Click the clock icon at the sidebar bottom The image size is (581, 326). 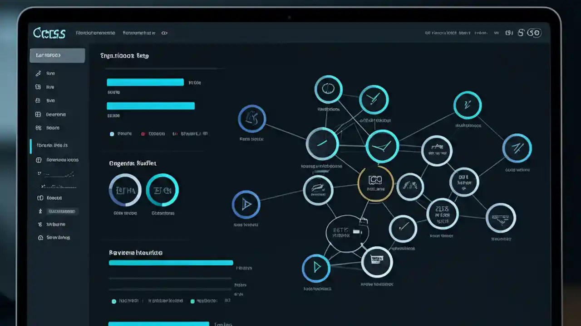tap(40, 237)
